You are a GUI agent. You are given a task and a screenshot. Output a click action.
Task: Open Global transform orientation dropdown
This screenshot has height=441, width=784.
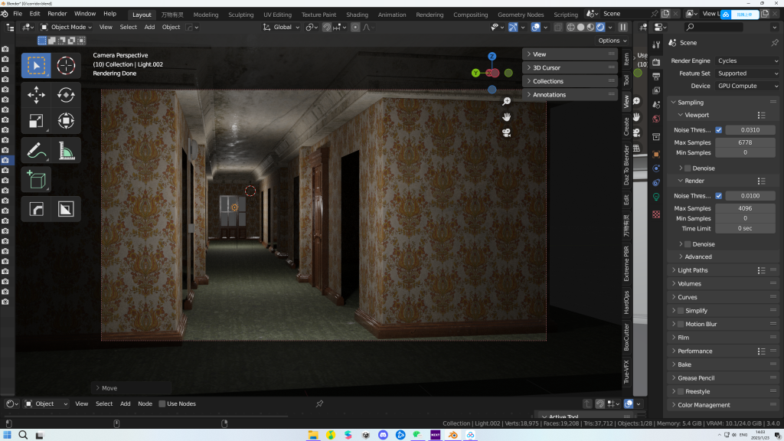coord(282,27)
